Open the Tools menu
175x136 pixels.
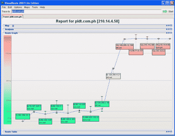[x=35, y=7]
